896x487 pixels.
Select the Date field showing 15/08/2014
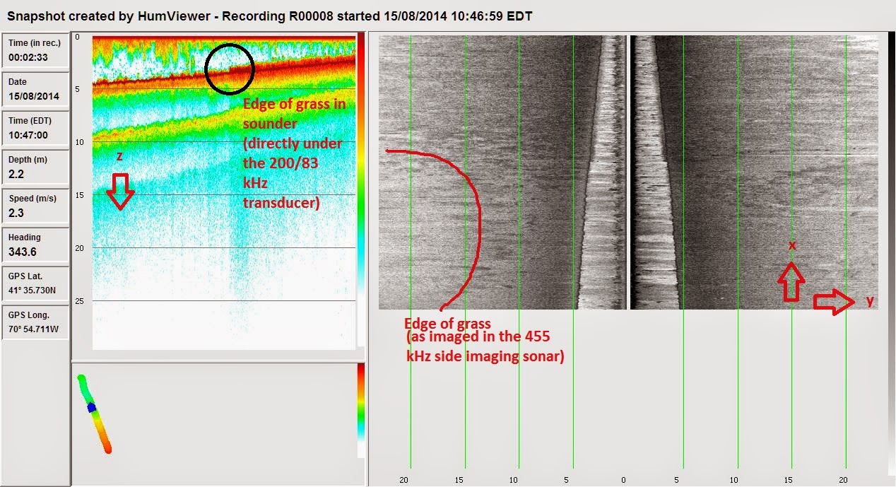click(x=35, y=89)
